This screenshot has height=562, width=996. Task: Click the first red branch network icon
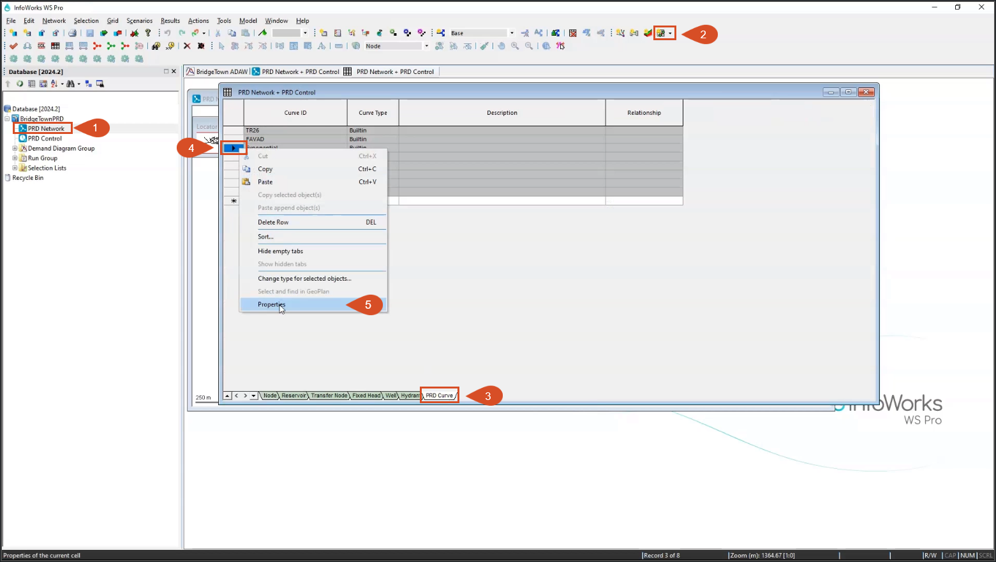click(x=97, y=46)
